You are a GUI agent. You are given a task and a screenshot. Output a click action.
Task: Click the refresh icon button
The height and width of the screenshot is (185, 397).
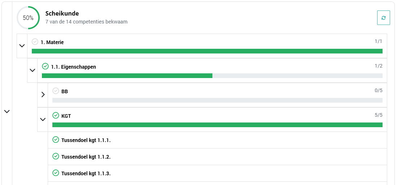click(x=383, y=18)
